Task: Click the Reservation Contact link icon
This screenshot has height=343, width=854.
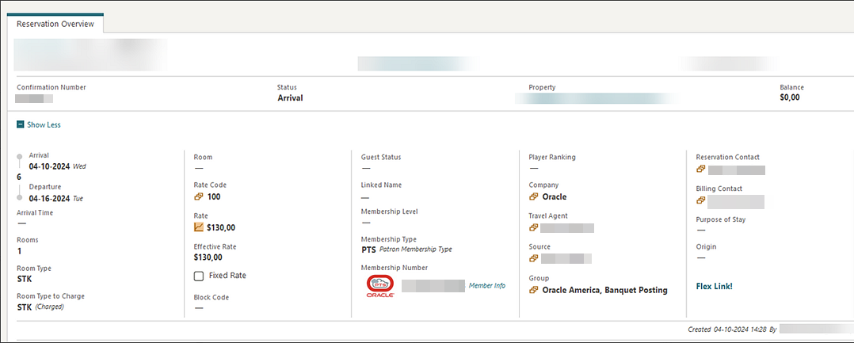Action: pos(701,170)
